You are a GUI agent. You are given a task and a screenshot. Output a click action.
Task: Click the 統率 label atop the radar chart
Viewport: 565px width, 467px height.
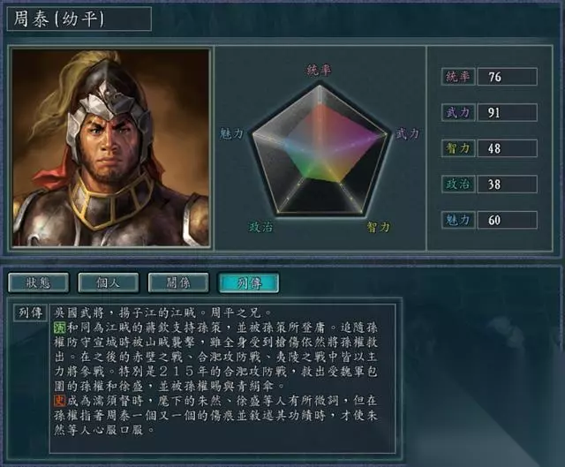click(319, 70)
